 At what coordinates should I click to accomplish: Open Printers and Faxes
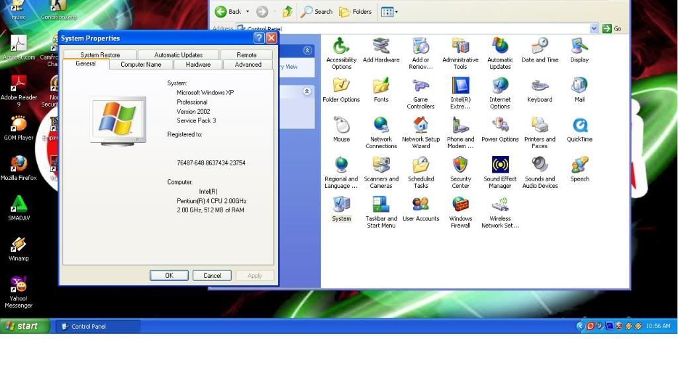pyautogui.click(x=540, y=133)
